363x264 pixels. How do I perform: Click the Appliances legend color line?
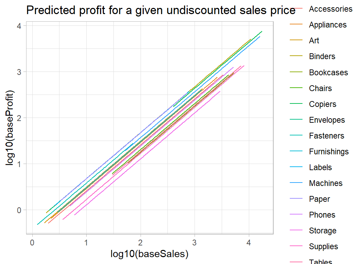tap(296, 25)
